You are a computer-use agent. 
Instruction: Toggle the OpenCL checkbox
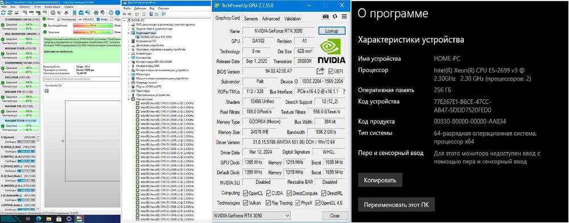tap(245, 193)
